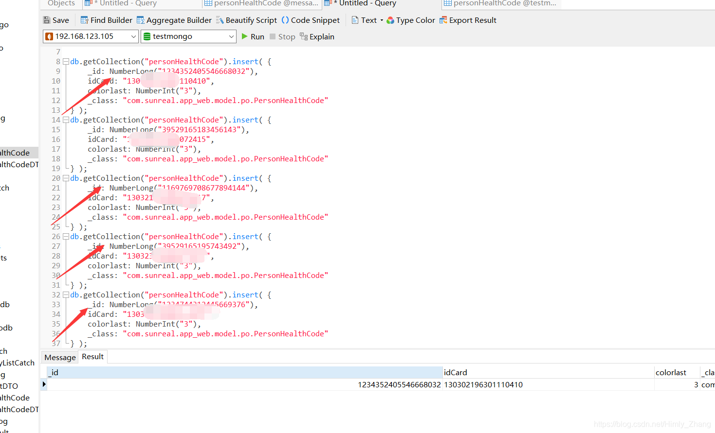Open the testmongo database dropdown

pos(188,36)
